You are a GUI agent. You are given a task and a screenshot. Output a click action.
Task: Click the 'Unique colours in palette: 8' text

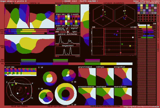(13, 1)
